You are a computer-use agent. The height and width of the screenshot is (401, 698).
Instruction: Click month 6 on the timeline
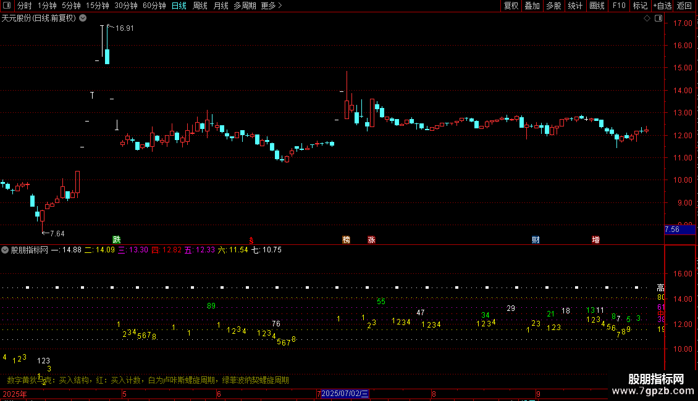pyautogui.click(x=219, y=394)
